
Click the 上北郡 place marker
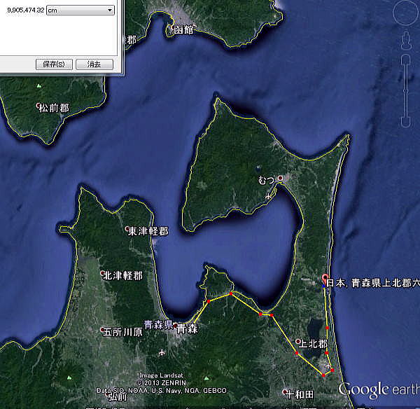[x=298, y=342]
